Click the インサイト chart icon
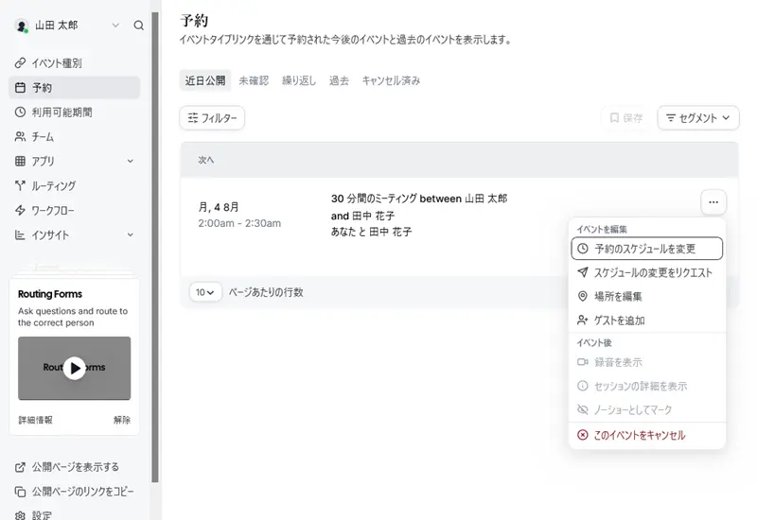 (x=20, y=234)
